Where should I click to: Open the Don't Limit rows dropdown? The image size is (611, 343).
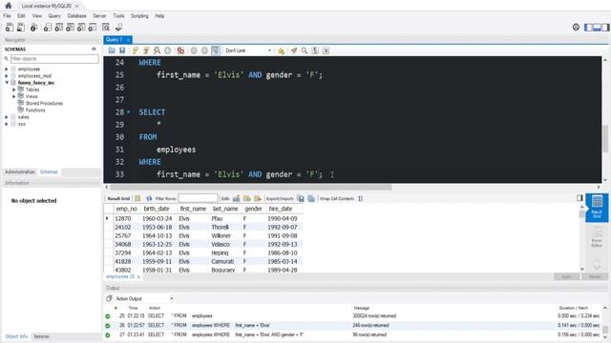click(x=248, y=50)
